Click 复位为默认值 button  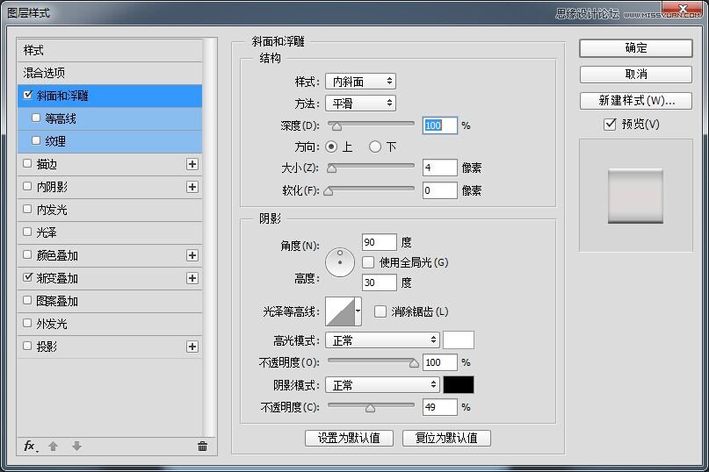[446, 438]
